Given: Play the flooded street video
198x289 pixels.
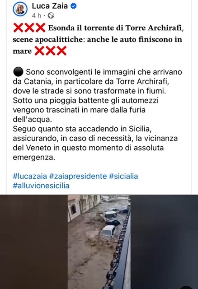Looking at the screenshot, I should (99, 242).
